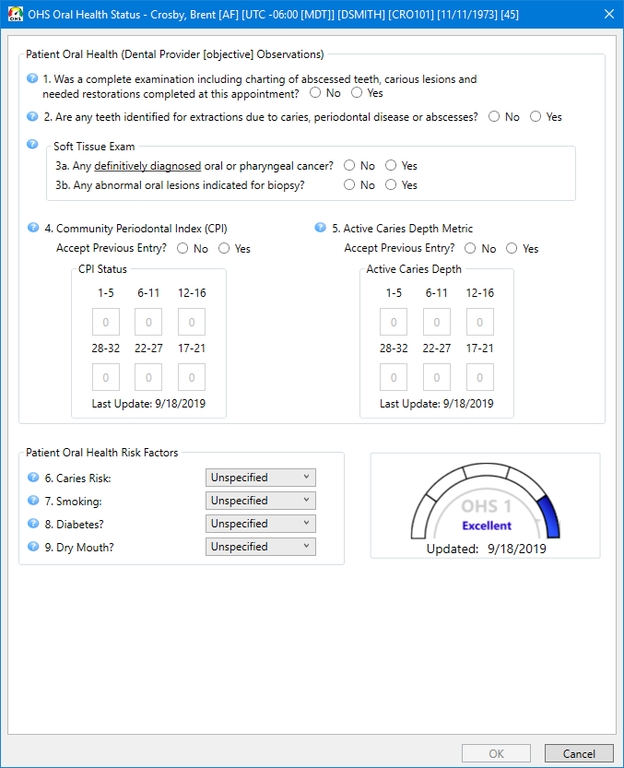Select Yes for complete examination question 1
624x768 pixels.
point(357,92)
